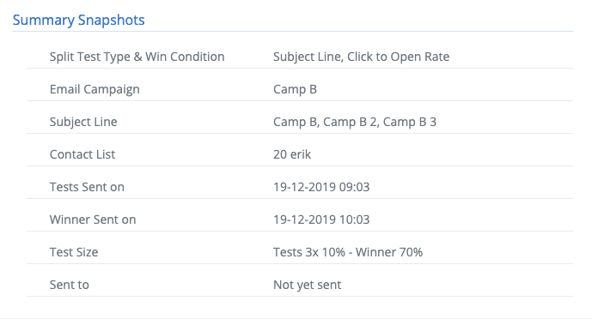592x325 pixels.
Task: Click the Win Condition portion of first label
Action: tap(185, 57)
